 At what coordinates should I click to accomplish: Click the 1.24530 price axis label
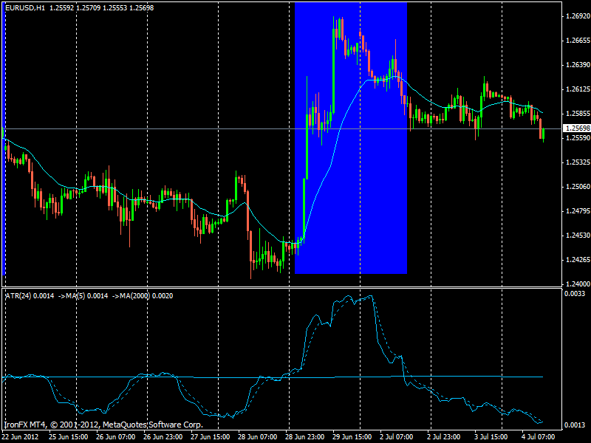[x=576, y=235]
